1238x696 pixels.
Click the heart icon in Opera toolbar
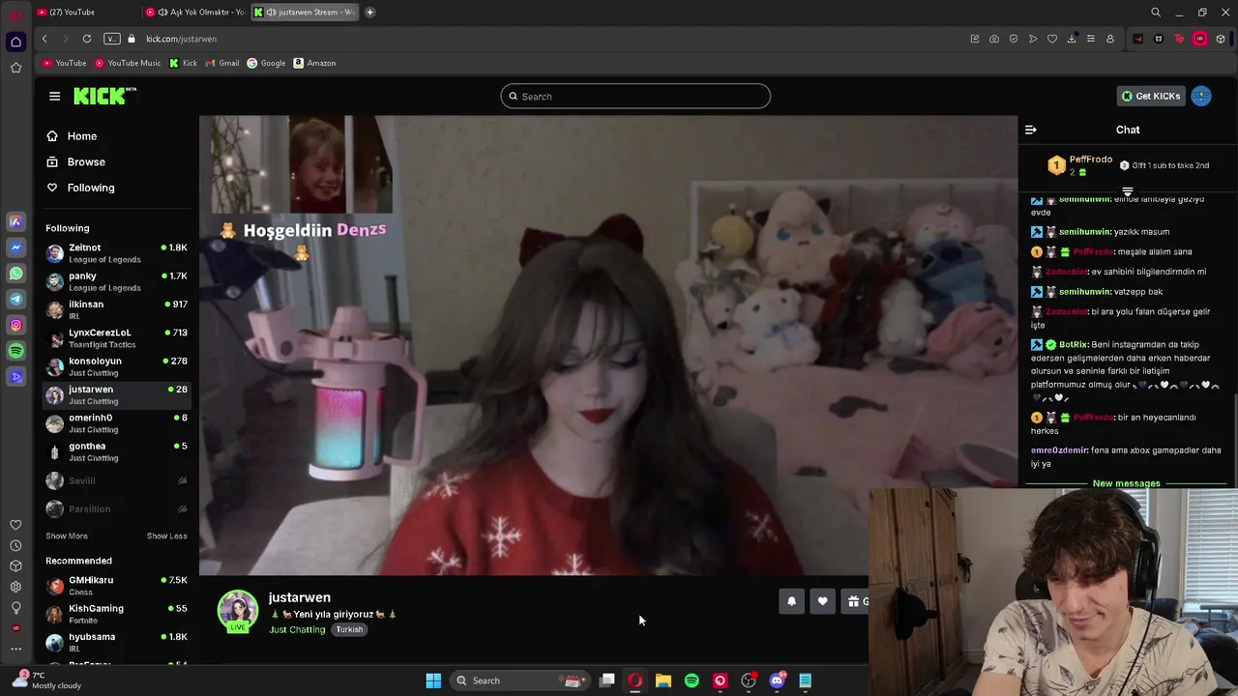click(1052, 39)
